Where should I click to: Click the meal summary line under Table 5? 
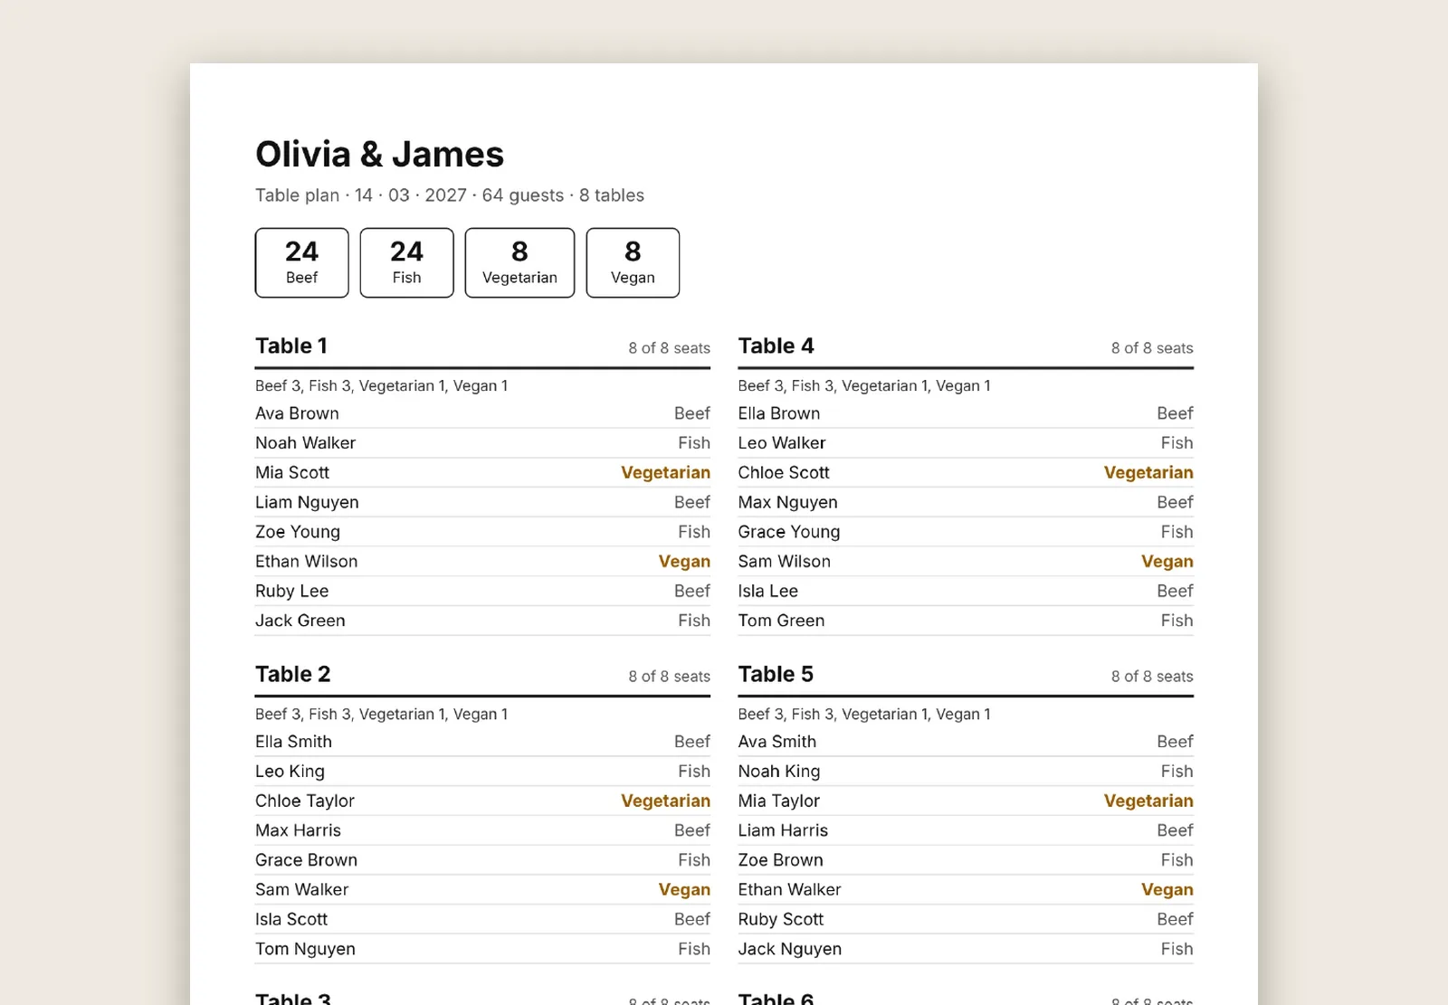864,714
